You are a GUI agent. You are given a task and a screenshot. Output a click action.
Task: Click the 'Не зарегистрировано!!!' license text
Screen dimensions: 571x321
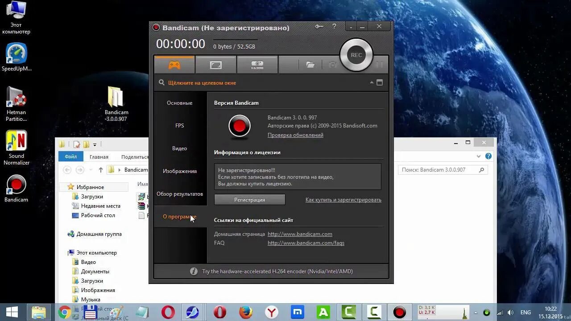coord(247,170)
